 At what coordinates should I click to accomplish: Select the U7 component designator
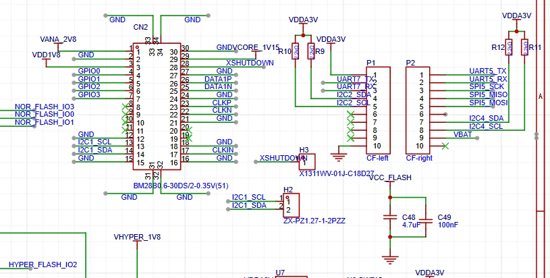(280, 273)
